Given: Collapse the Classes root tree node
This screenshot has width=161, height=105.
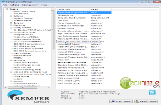Looking at the screenshot, I should 7,9.
